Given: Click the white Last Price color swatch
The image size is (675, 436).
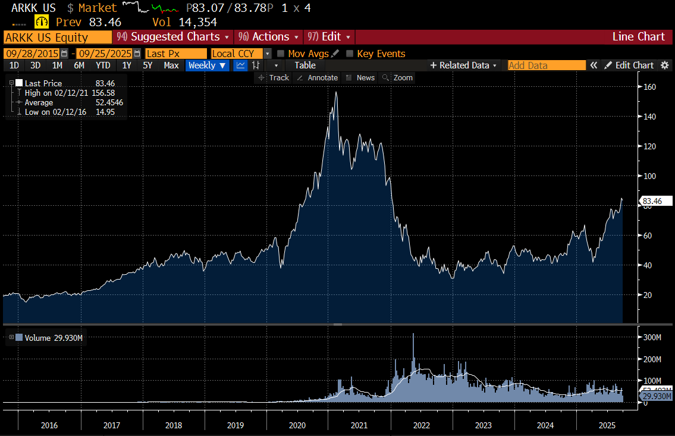Looking at the screenshot, I should coord(20,83).
